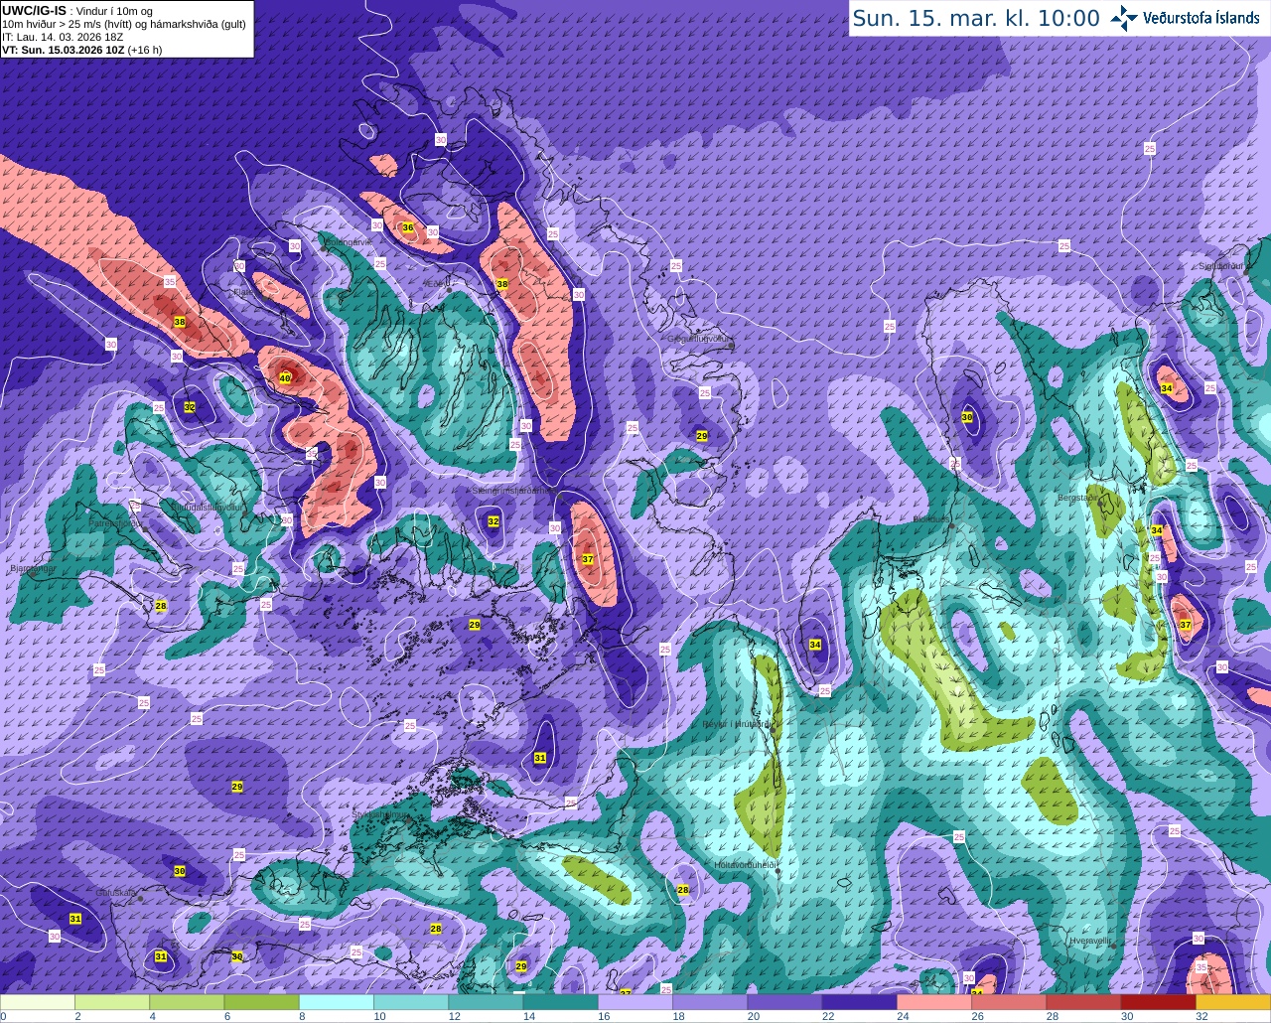Image resolution: width=1271 pixels, height=1023 pixels.
Task: Click the orange legend swatch above 32
Action: [x=1233, y=1002]
